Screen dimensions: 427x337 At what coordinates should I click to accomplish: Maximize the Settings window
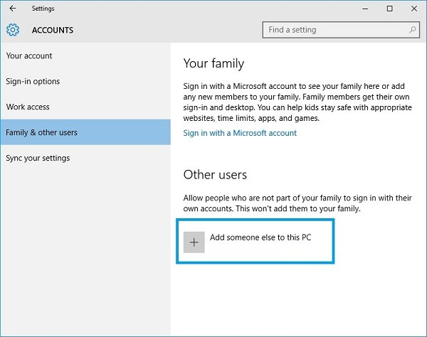click(x=389, y=9)
